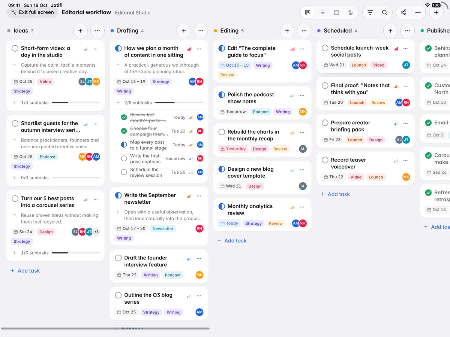This screenshot has height=337, width=450.
Task: Toggle status circle of Record teaser voiceover
Action: click(325, 160)
